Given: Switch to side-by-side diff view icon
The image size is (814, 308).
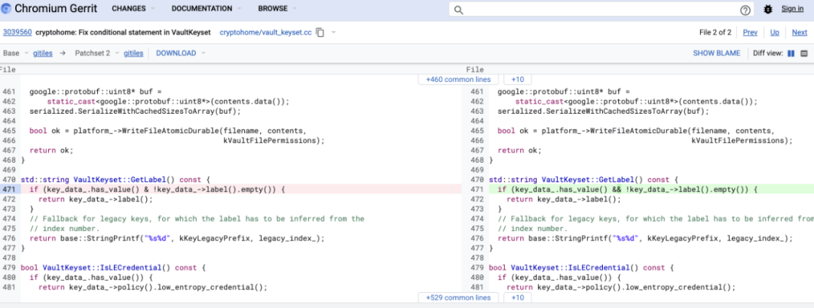Looking at the screenshot, I should click(791, 53).
